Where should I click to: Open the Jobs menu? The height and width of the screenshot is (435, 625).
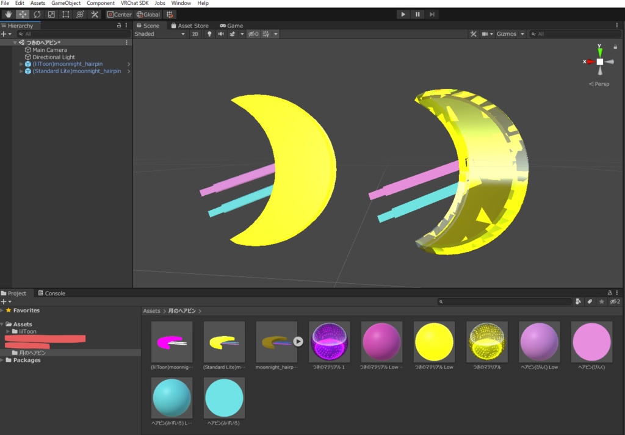tap(160, 3)
